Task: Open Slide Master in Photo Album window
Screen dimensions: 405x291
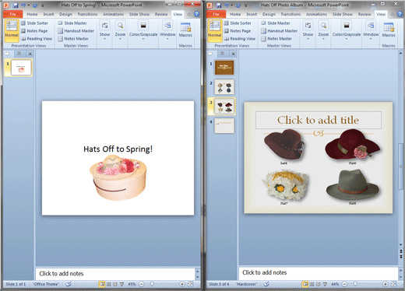Action: (x=276, y=23)
